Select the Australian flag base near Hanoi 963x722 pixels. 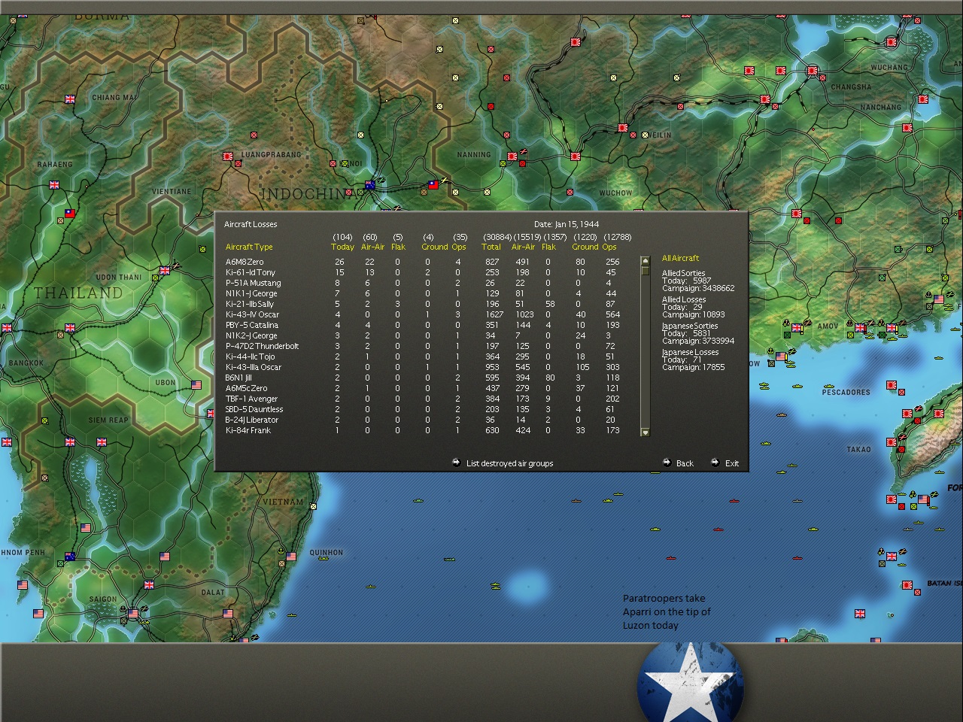pyautogui.click(x=369, y=185)
